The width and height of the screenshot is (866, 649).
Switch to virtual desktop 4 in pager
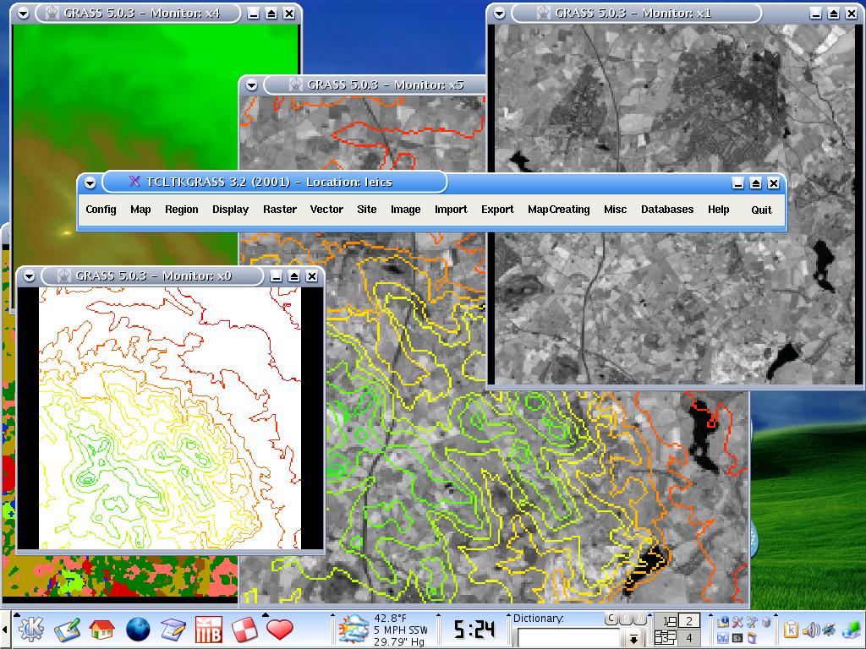coord(689,638)
